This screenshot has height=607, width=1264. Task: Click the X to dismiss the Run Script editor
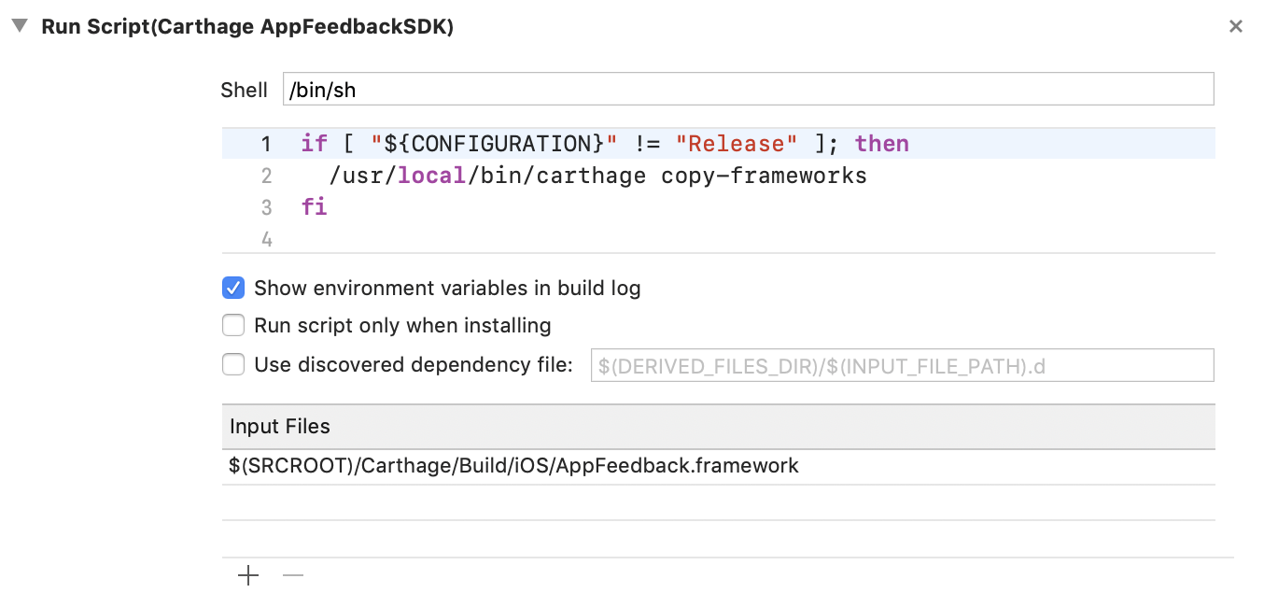(x=1236, y=26)
